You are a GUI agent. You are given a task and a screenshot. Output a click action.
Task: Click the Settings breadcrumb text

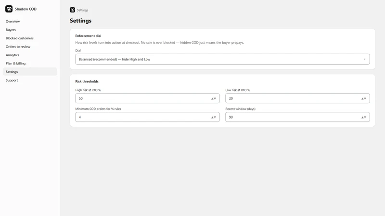pos(82,10)
